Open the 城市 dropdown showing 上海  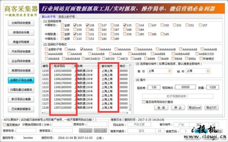(x=198, y=71)
